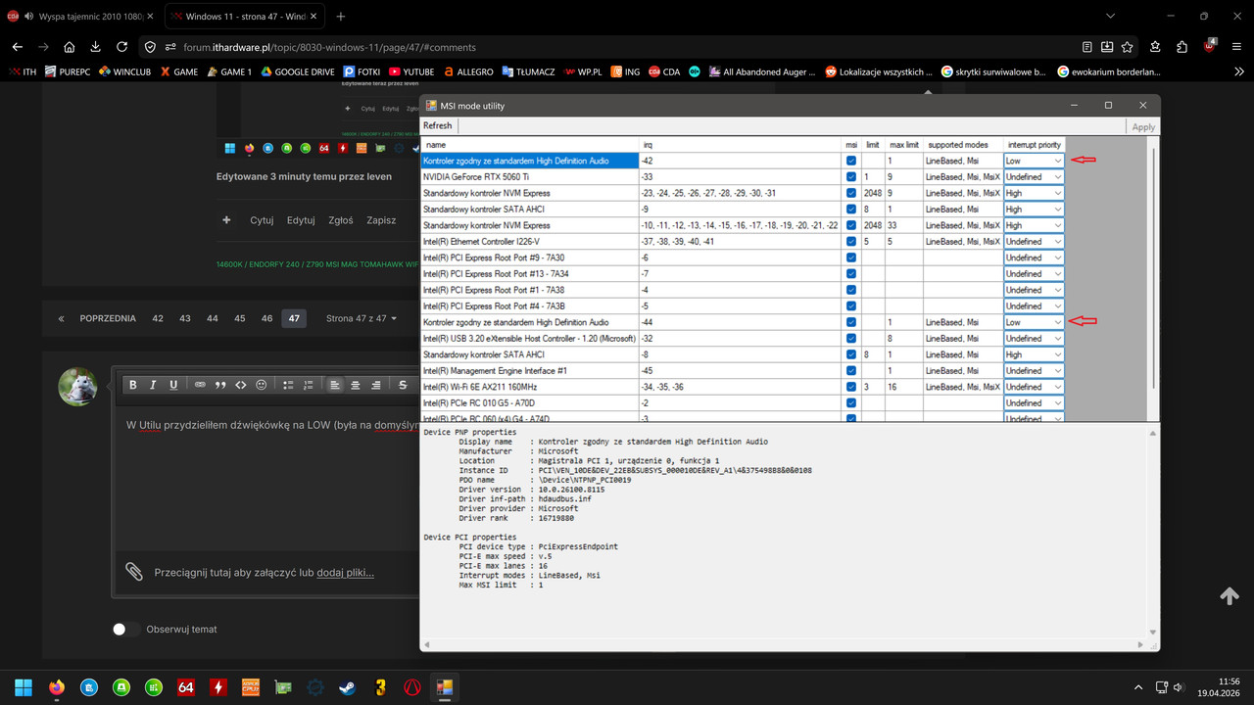Click the dodaj pliki link
Screen dimensions: 1254x705
pos(345,573)
